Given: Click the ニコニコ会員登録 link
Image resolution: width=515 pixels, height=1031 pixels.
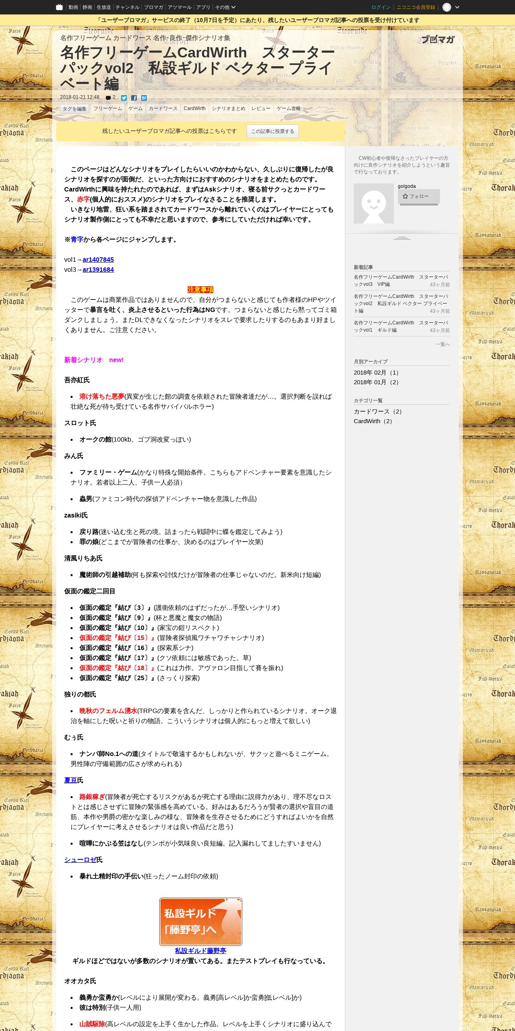Looking at the screenshot, I should pyautogui.click(x=416, y=7).
